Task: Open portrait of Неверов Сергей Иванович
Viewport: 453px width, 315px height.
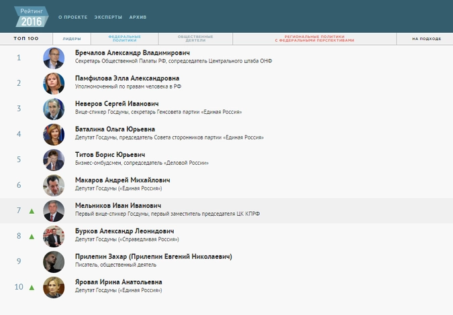Action: 54,109
